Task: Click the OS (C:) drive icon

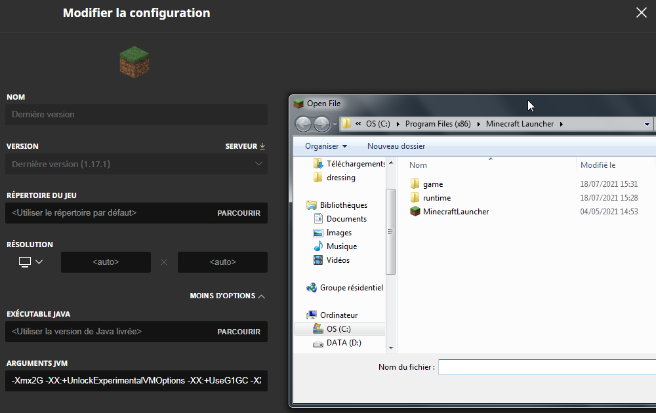Action: click(318, 329)
